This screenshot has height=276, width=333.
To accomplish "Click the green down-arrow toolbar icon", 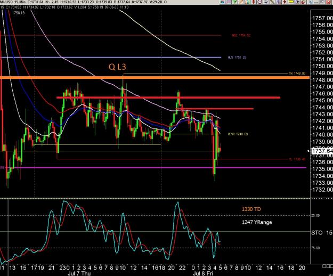I will tap(234, 2).
